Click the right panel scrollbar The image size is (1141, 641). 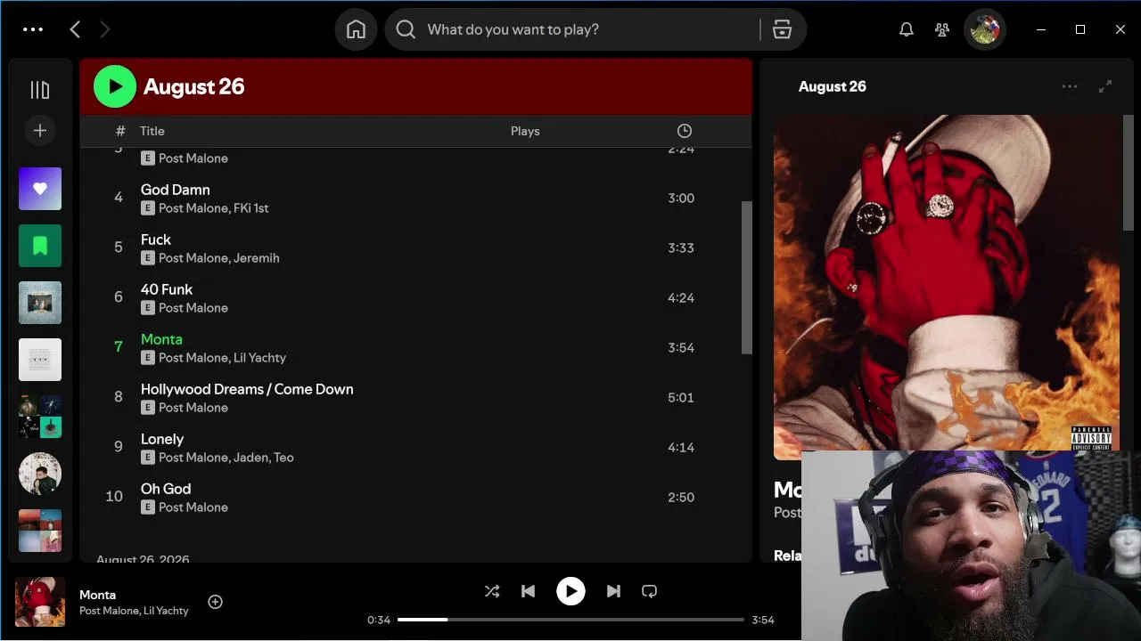(1129, 173)
